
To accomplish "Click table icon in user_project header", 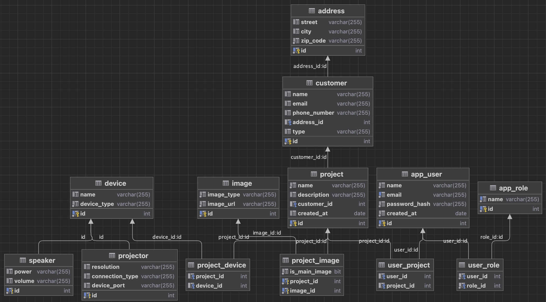I will click(382, 265).
